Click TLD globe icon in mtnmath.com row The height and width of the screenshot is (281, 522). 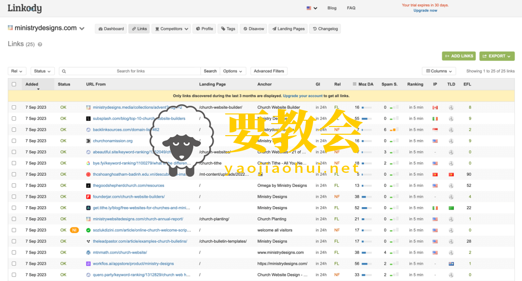(x=451, y=253)
